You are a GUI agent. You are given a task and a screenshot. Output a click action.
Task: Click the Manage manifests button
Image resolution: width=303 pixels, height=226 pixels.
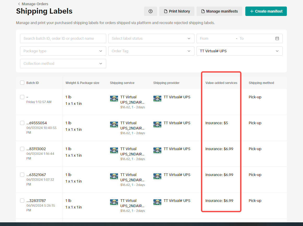[219, 11]
